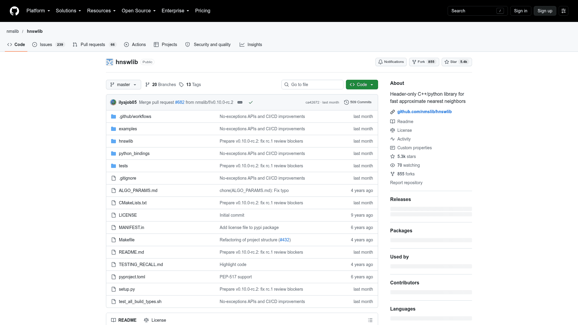Image resolution: width=578 pixels, height=325 pixels.
Task: Click the Notifications bell button
Action: click(x=391, y=62)
